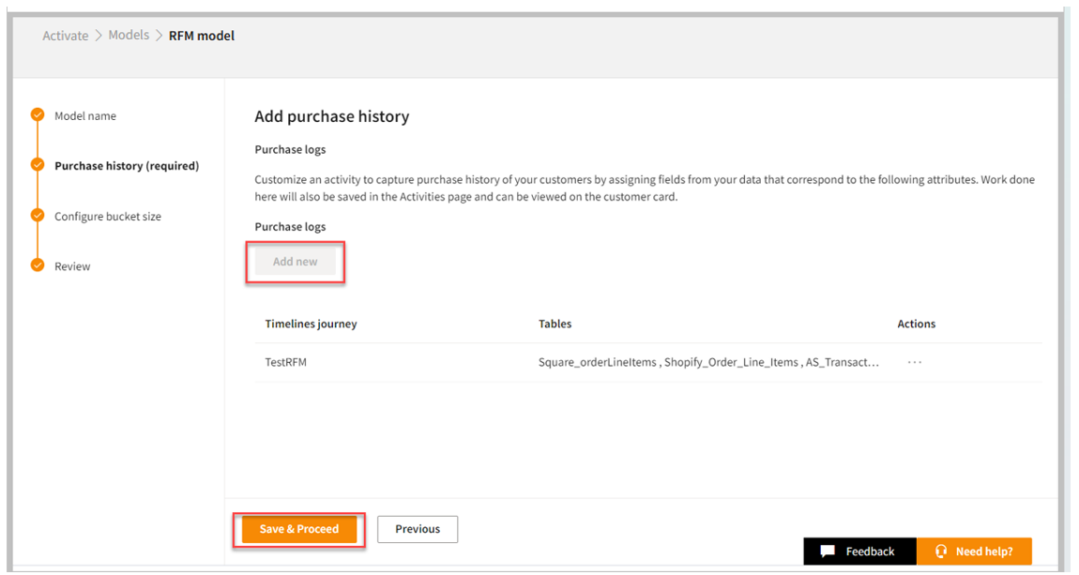
Task: Click the Need help? button
Action: coord(974,552)
